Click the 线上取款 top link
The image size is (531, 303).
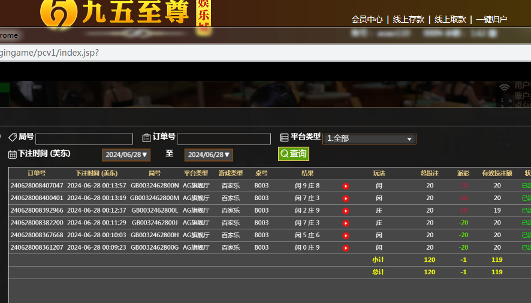(450, 19)
